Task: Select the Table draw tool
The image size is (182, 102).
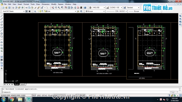Action: [2, 65]
